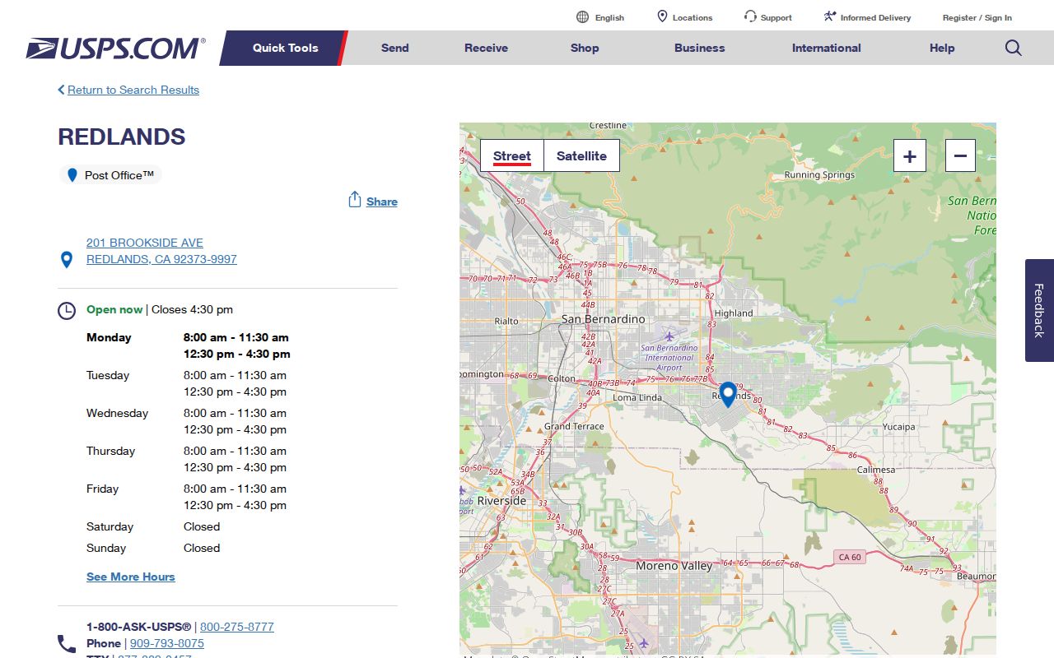Select the English language link
The width and height of the screenshot is (1054, 658).
click(609, 17)
